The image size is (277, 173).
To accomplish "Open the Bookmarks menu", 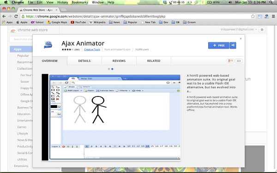I will (80, 2).
